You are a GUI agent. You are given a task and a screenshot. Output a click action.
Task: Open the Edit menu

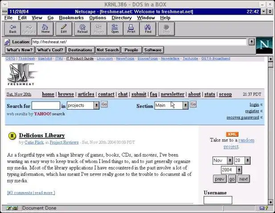click(x=22, y=18)
